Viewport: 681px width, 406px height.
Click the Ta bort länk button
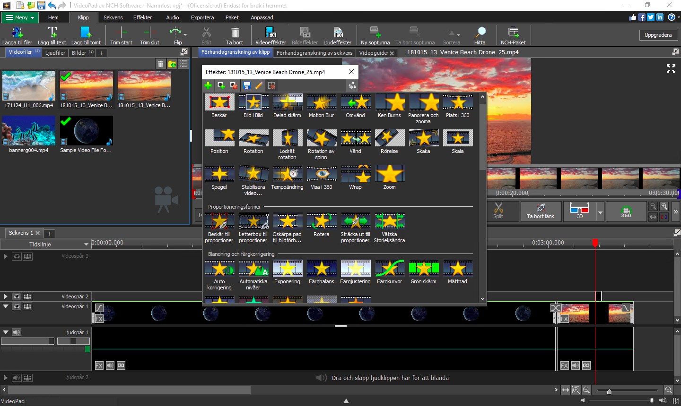(x=541, y=211)
